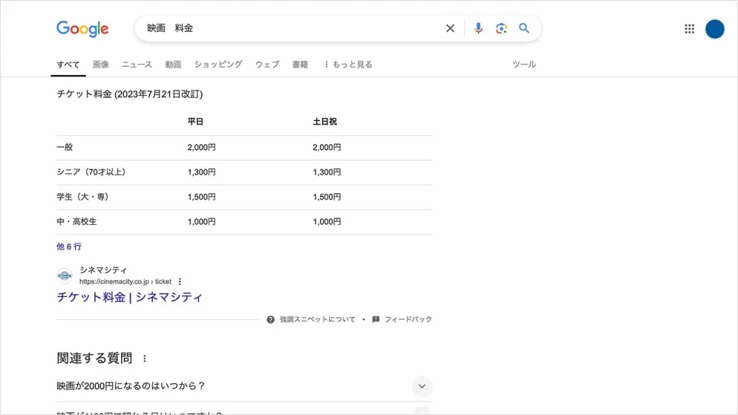Expand the 映画が2000円になるのはいつから question
This screenshot has height=415, width=738.
[x=422, y=386]
